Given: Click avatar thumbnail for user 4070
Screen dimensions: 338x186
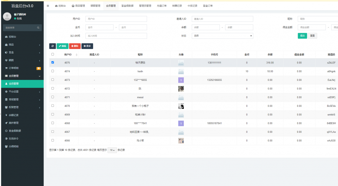Looking at the screenshot, I should click(x=181, y=106).
